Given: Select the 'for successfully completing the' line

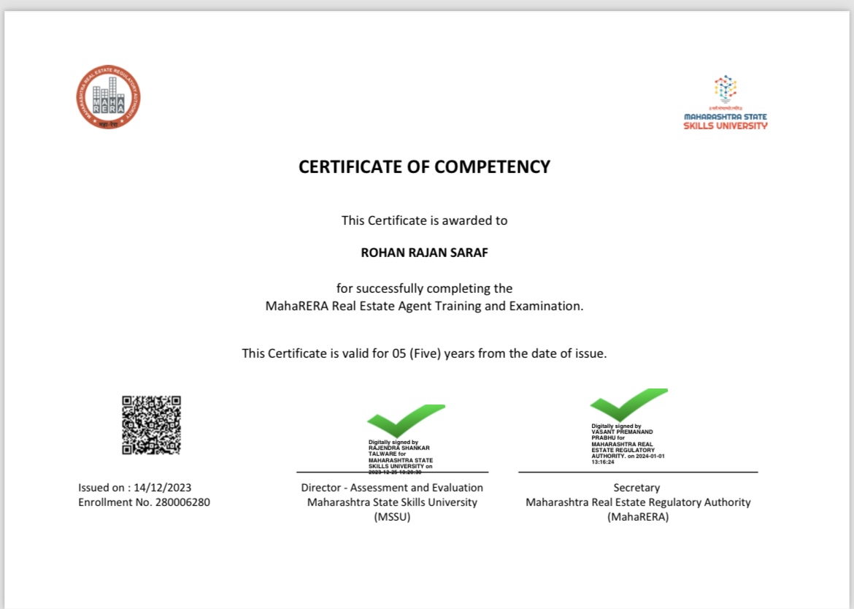Looking at the screenshot, I should [x=424, y=288].
